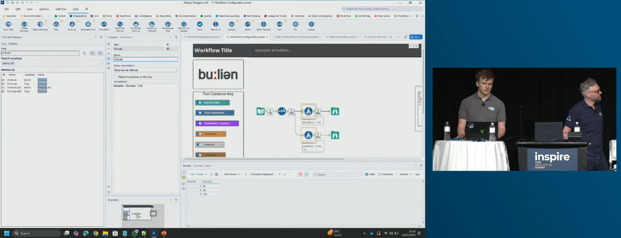Toggle the Interface container switch
621x238 pixels.
(199, 144)
